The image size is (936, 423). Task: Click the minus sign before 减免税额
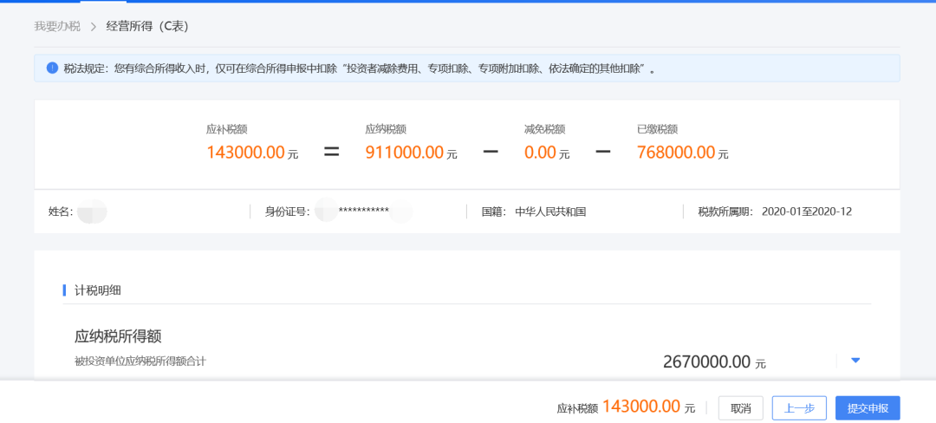[491, 152]
